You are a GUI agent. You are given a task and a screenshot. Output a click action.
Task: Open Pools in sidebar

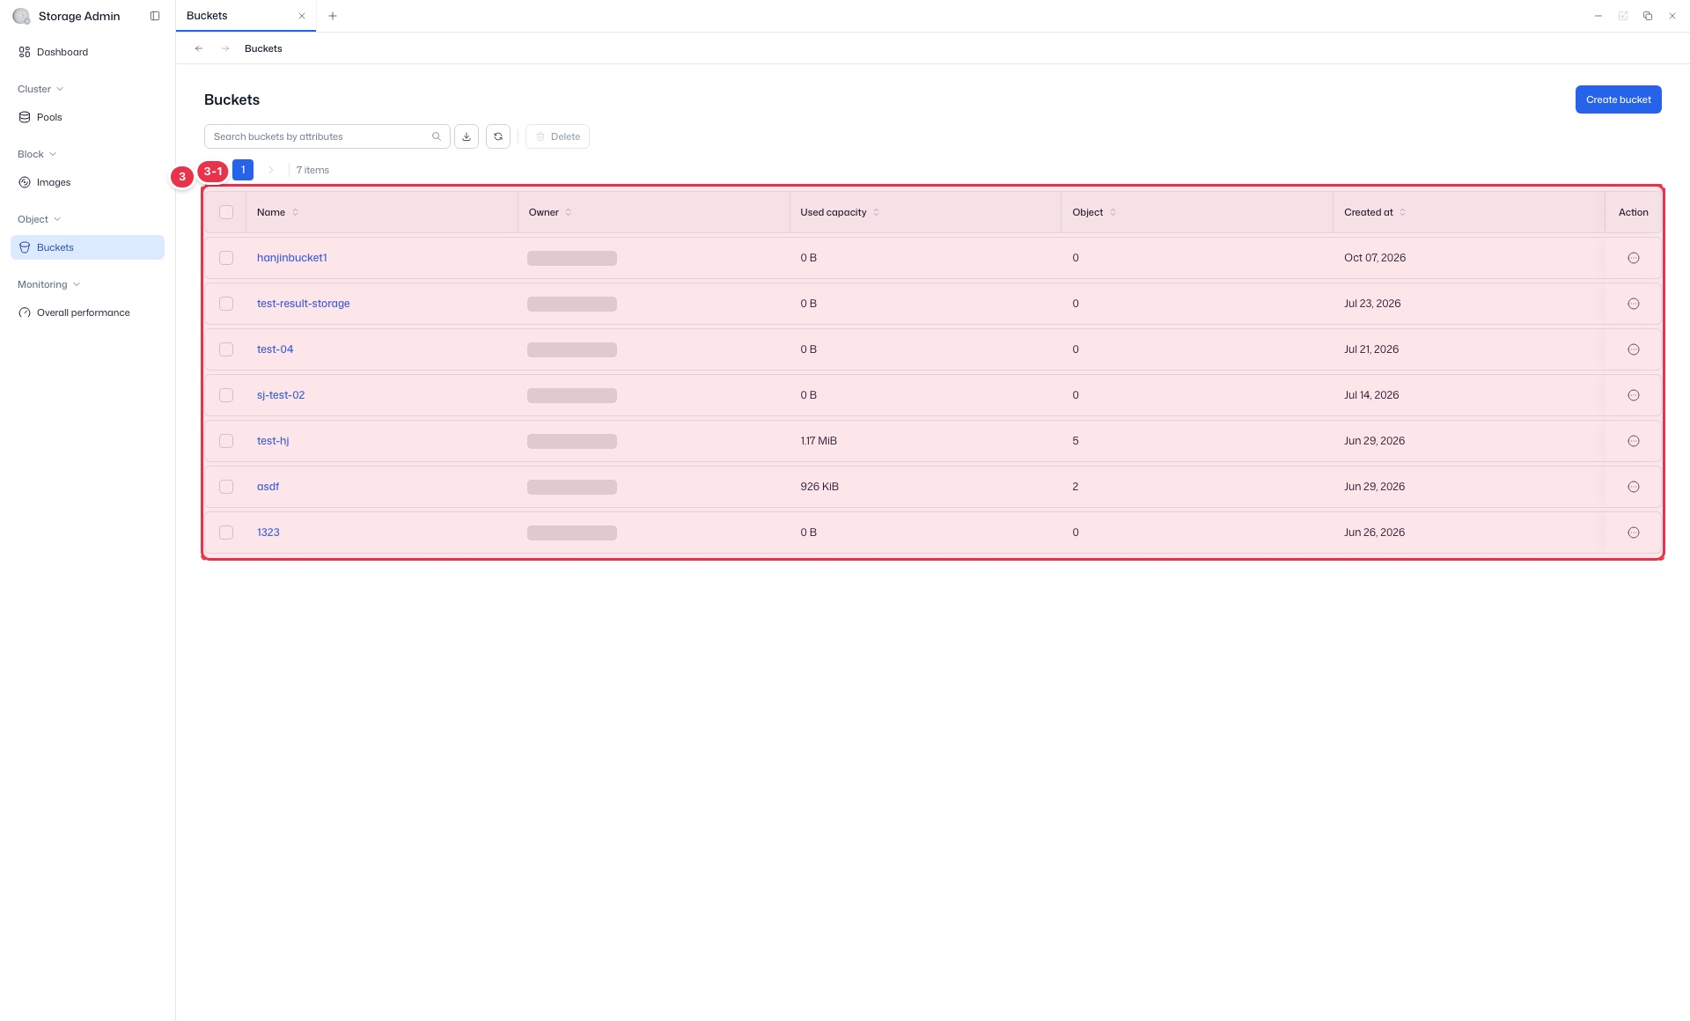[x=87, y=117]
